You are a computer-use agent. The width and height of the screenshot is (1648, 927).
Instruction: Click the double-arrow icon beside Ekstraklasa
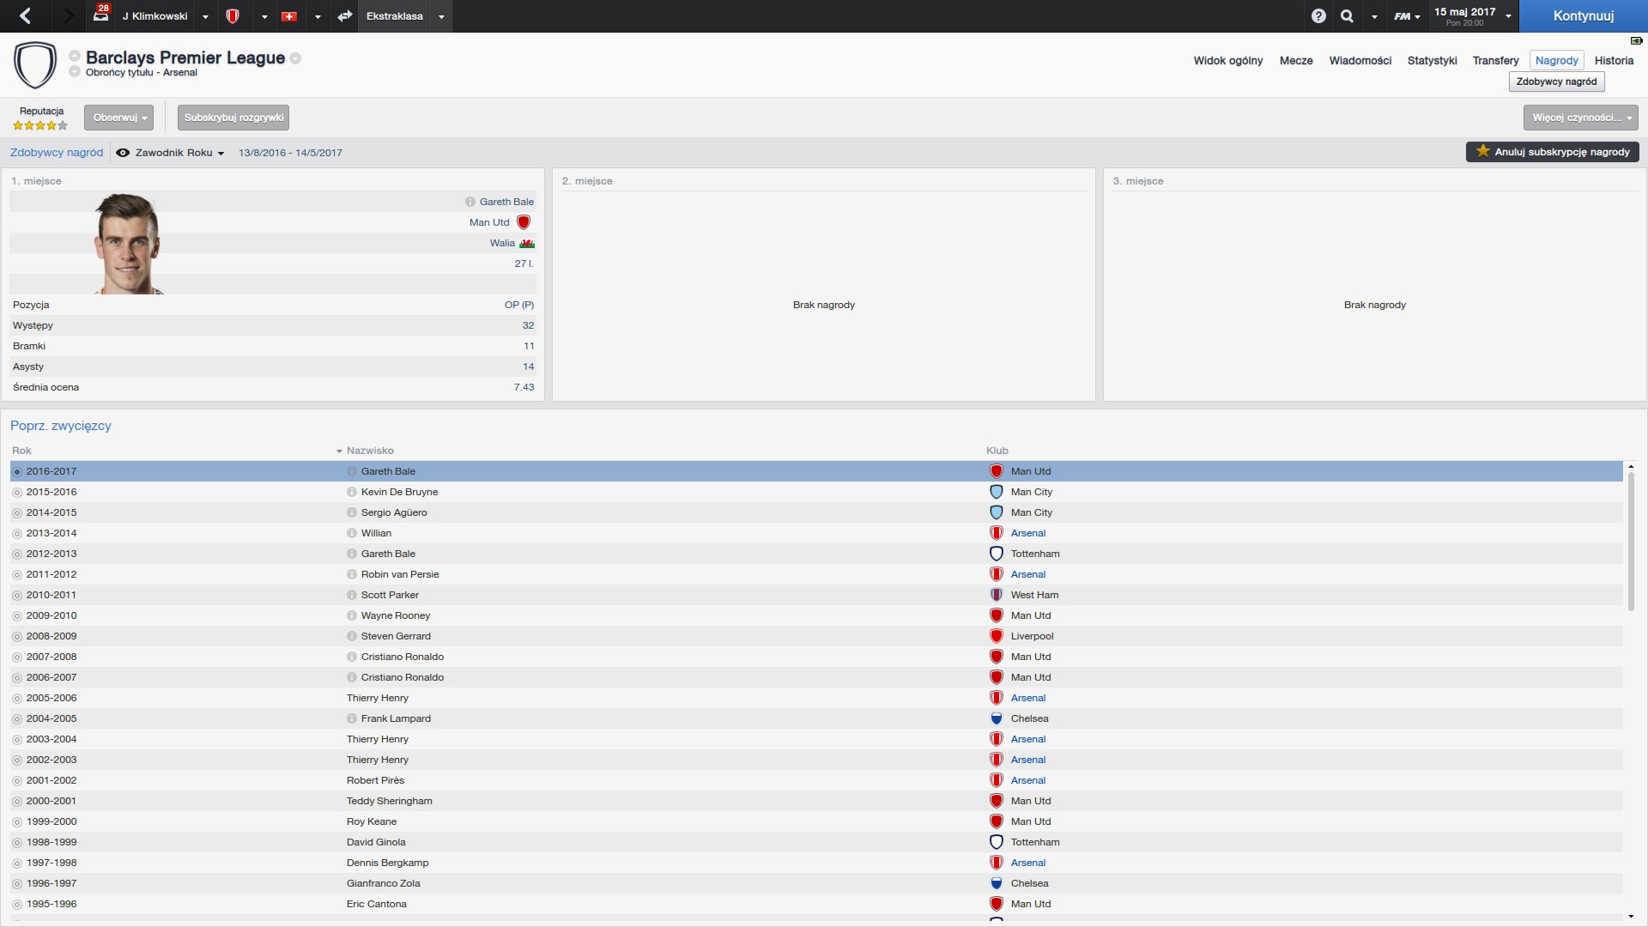pos(345,16)
